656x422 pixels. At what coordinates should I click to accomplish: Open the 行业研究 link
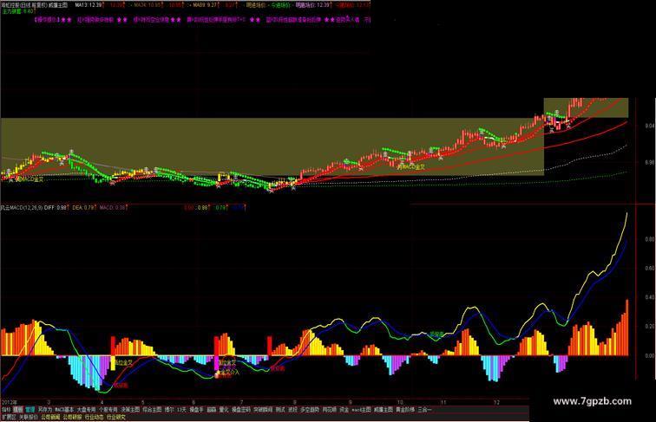(x=116, y=417)
